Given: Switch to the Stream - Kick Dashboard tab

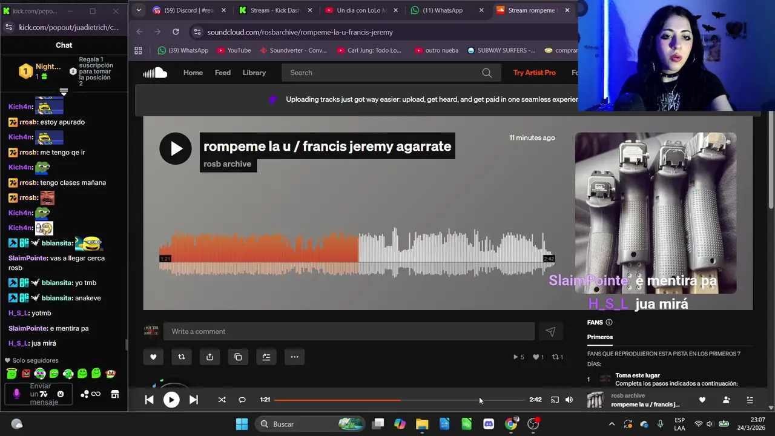Looking at the screenshot, I should [x=276, y=10].
